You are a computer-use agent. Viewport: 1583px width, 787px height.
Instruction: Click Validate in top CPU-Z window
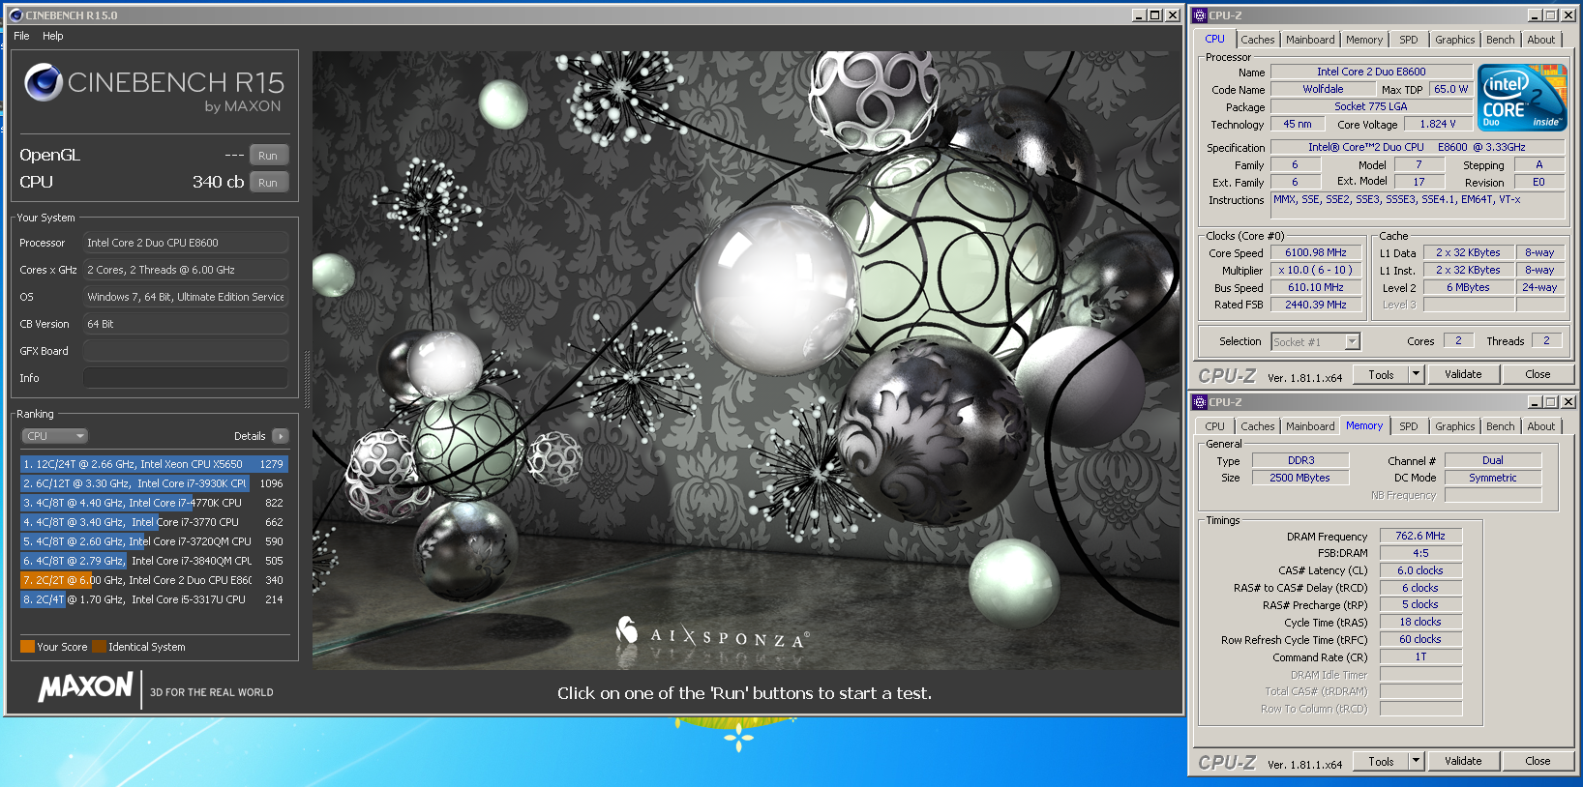(1463, 374)
